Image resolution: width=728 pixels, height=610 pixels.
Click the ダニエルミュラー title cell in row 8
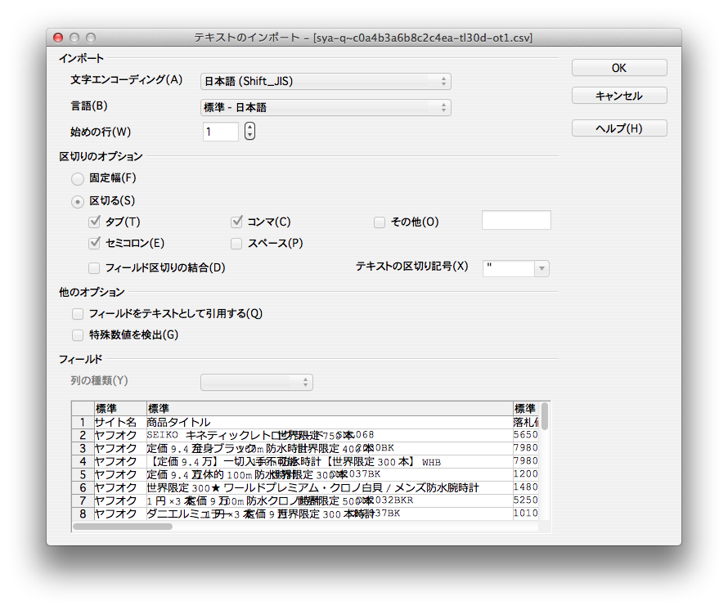pyautogui.click(x=329, y=514)
